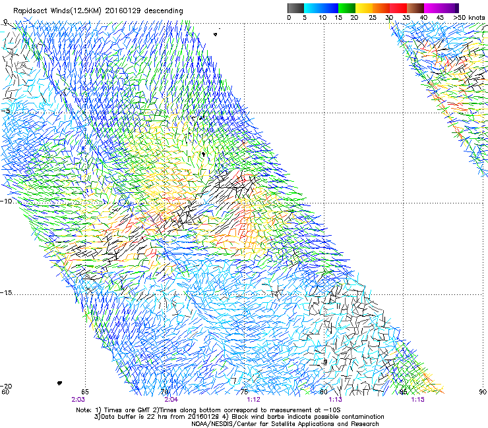Image resolution: width=488 pixels, height=428 pixels.
Task: Click the "70" longitude axis label
Action: [x=165, y=392]
